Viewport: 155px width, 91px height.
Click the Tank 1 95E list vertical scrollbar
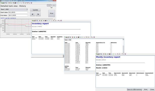coord(123,46)
